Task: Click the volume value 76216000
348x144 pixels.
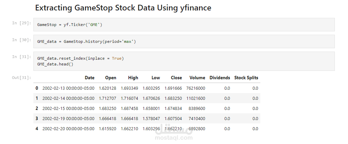Action: click(195, 88)
